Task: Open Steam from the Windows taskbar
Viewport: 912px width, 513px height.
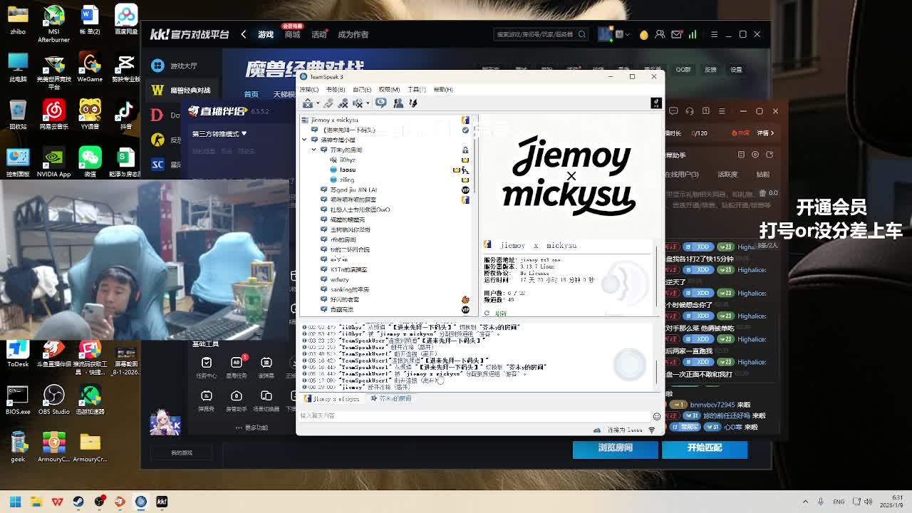Action: point(78,502)
